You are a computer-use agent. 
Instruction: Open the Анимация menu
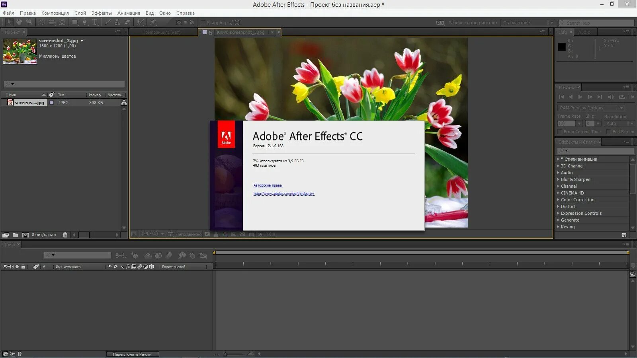pos(129,13)
